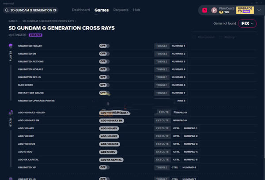
Task: Switch on the Max Score cheat
Action: (x=104, y=85)
